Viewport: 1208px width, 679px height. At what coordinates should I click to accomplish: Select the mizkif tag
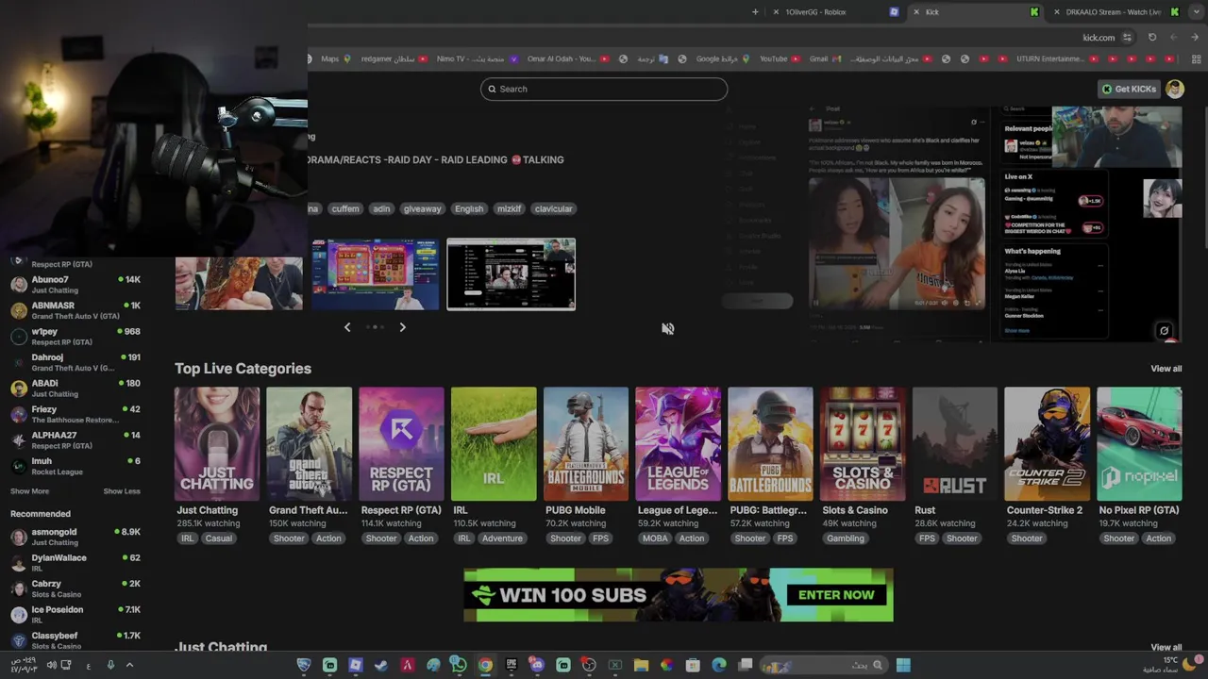(x=509, y=208)
